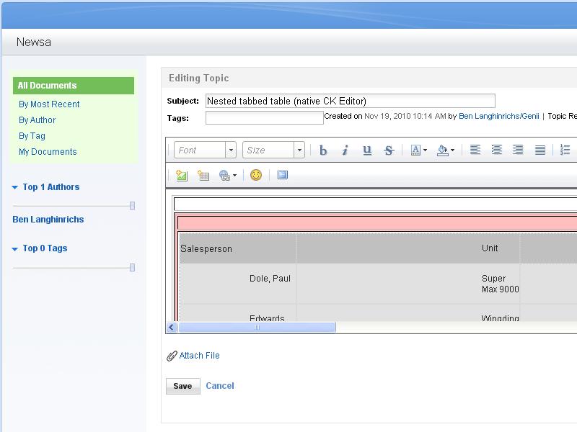Viewport: 577px width, 432px height.
Task: Open the background color fill picker
Action: point(446,150)
